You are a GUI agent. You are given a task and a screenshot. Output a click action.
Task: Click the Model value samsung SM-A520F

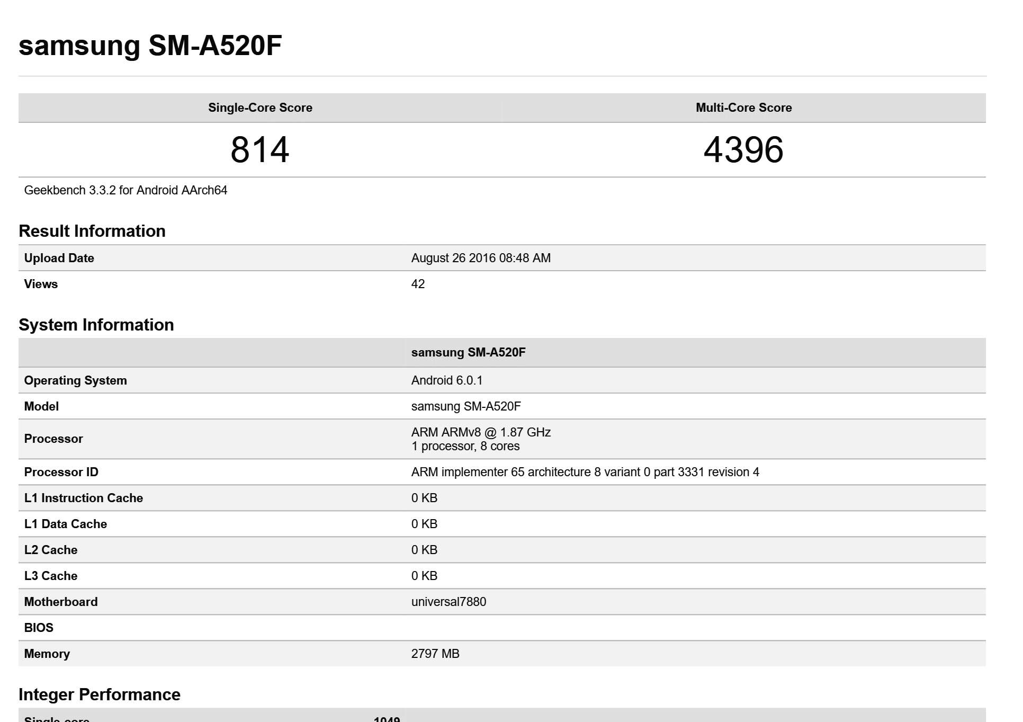click(x=466, y=406)
